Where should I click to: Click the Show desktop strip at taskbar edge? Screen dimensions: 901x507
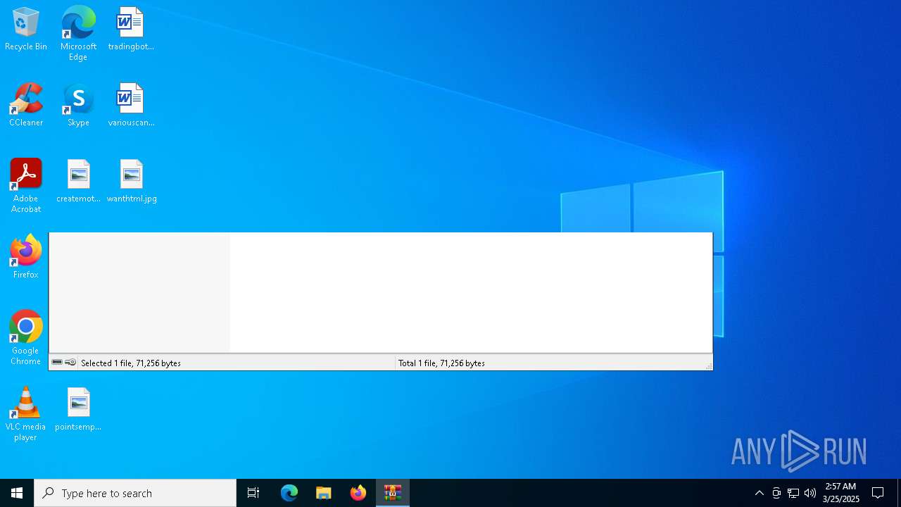899,493
